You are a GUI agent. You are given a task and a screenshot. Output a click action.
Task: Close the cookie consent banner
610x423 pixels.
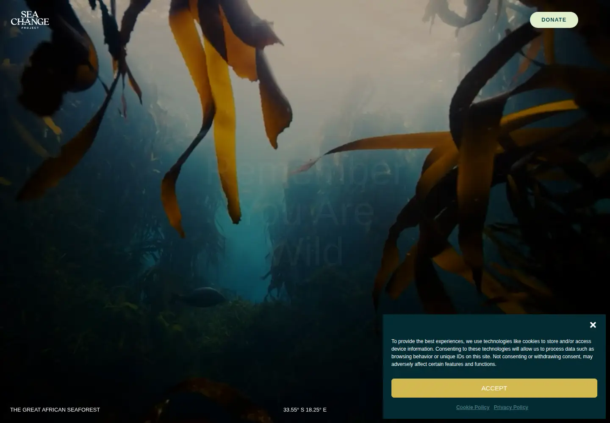click(593, 325)
